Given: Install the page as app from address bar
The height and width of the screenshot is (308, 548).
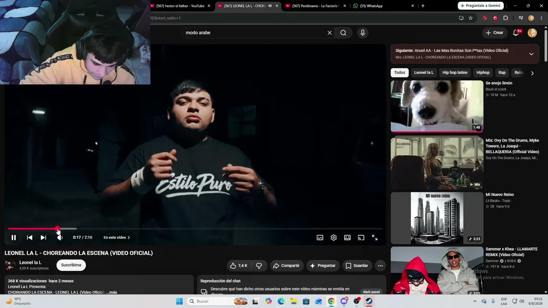Looking at the screenshot, I should (x=461, y=18).
